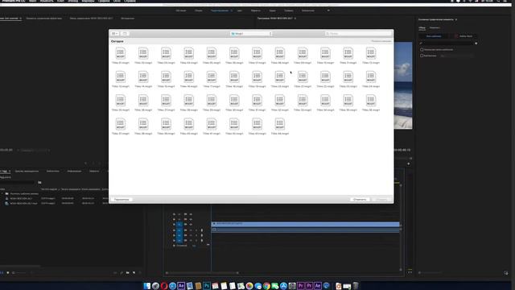Select file Titles 05.mogrt in the dialog
Image resolution: width=515 pixels, height=290 pixels.
[212, 56]
